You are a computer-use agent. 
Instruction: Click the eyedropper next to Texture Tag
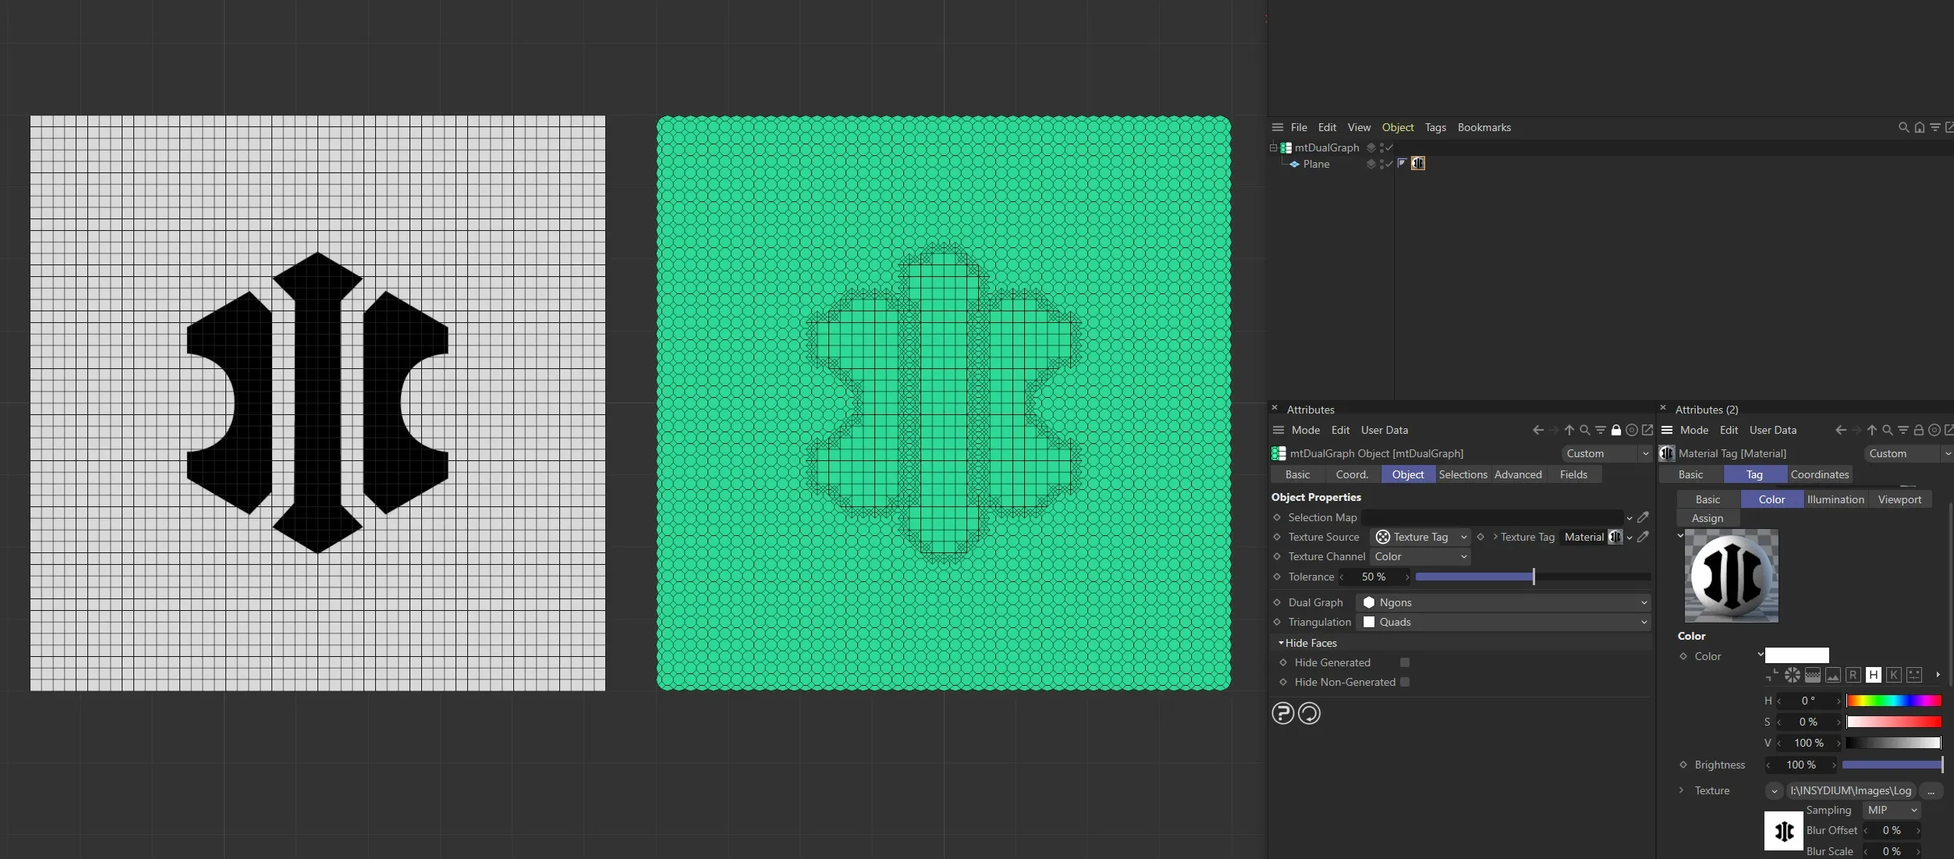pos(1643,537)
